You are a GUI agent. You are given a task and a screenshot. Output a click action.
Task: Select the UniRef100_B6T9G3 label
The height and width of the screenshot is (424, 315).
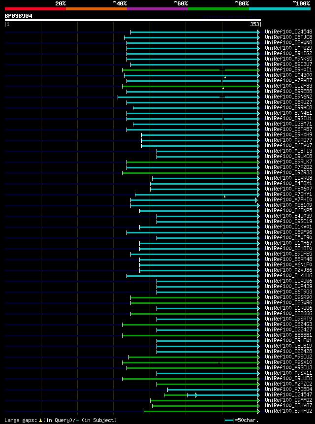tap(288, 292)
